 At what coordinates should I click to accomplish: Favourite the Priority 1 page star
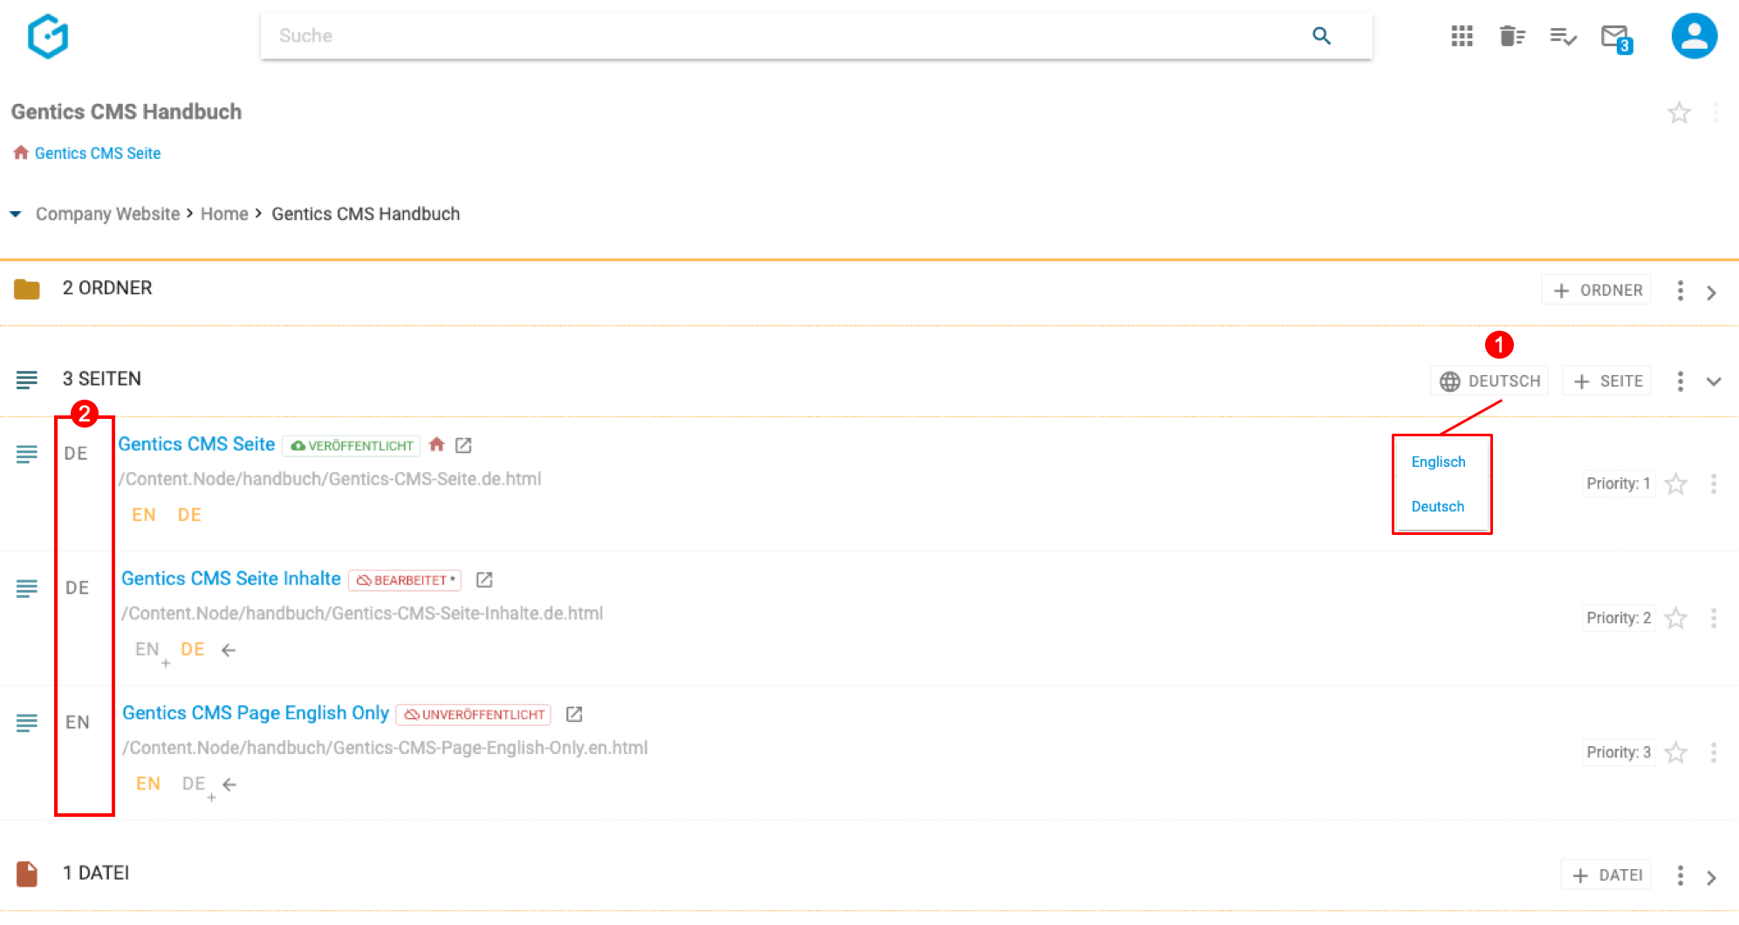1675,484
